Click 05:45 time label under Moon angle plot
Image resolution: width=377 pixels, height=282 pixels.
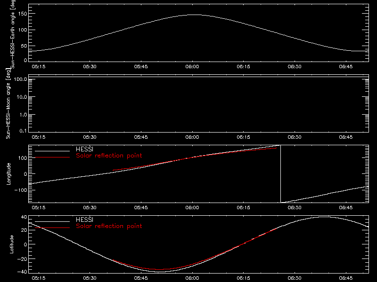[x=141, y=137]
